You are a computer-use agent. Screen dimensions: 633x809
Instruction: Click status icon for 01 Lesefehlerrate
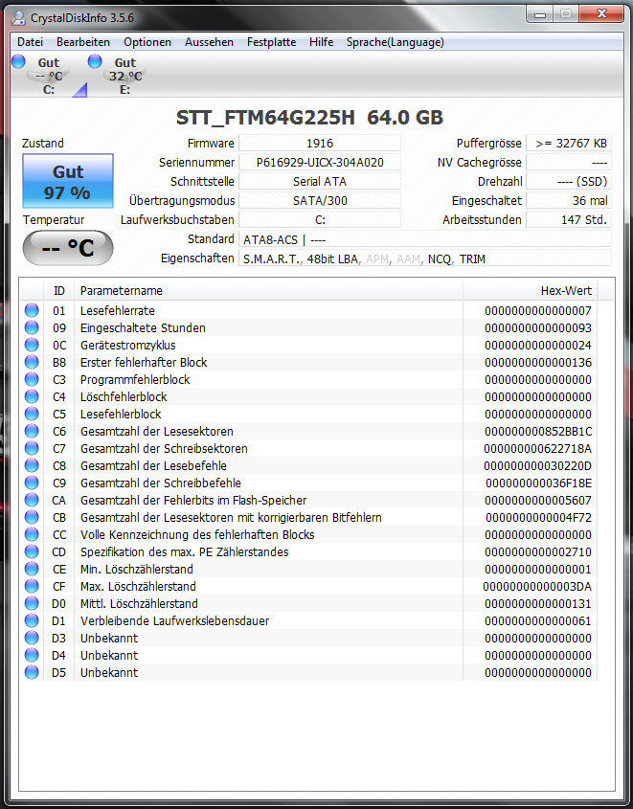point(32,310)
